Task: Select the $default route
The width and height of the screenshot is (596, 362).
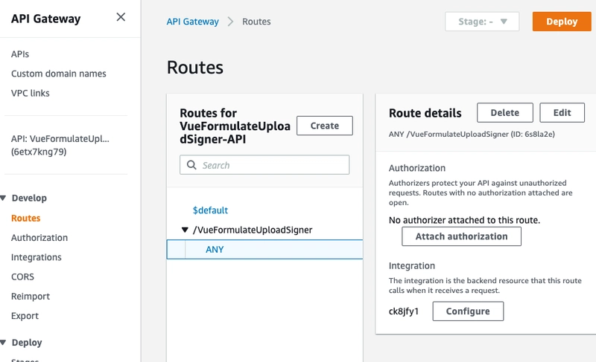Action: click(210, 210)
